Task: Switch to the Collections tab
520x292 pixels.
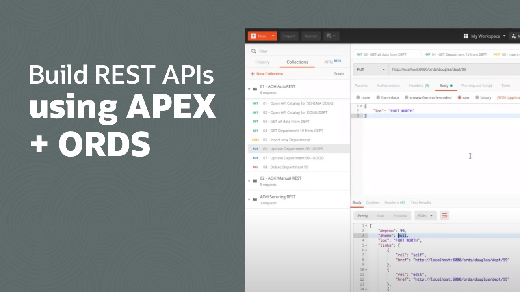Action: 297,62
